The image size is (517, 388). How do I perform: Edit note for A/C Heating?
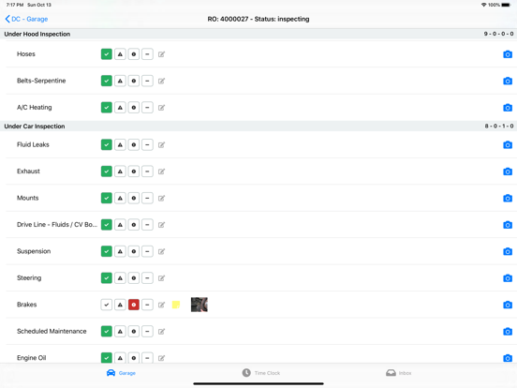click(x=161, y=108)
